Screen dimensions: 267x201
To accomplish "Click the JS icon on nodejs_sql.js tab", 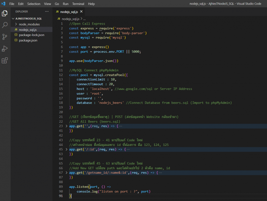I will coord(57,12).
